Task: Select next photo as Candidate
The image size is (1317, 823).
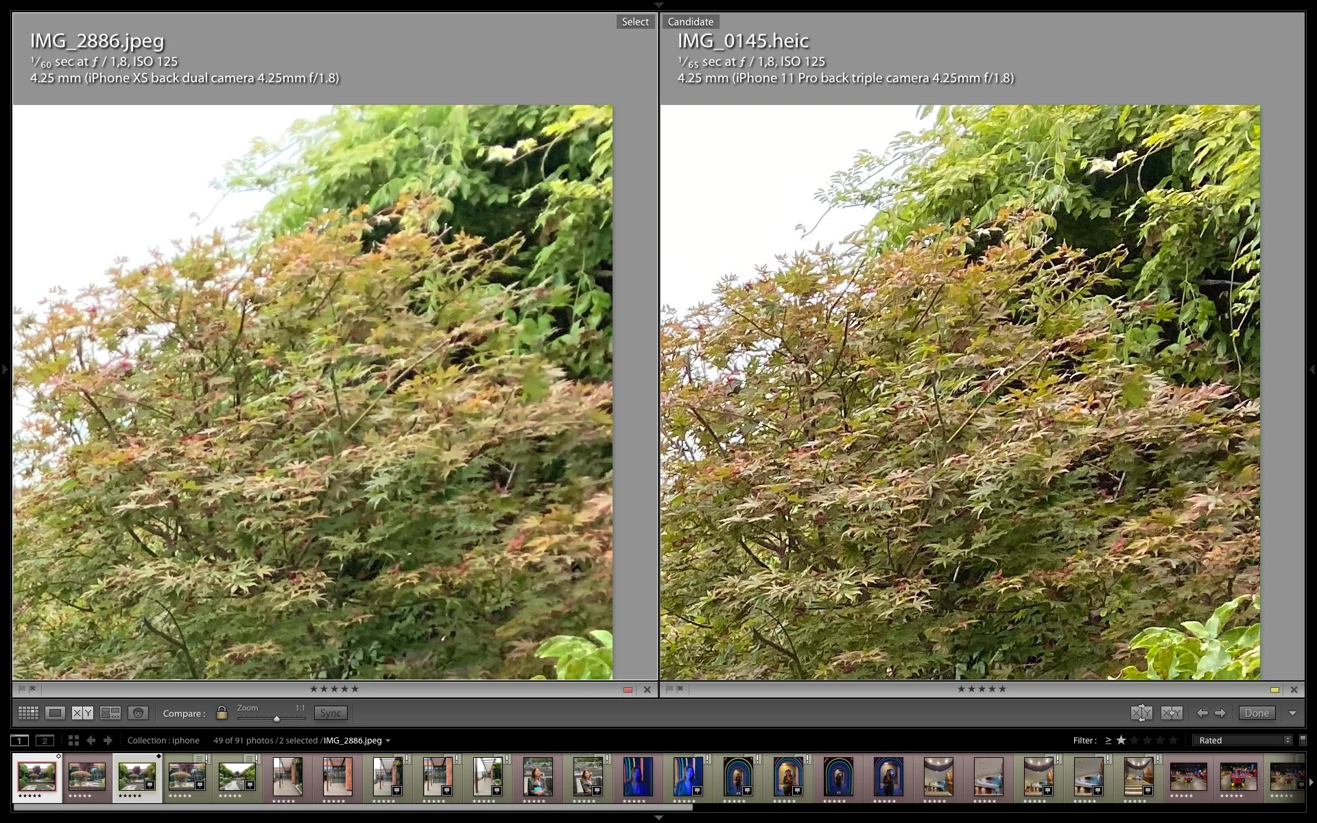Action: (x=1220, y=713)
